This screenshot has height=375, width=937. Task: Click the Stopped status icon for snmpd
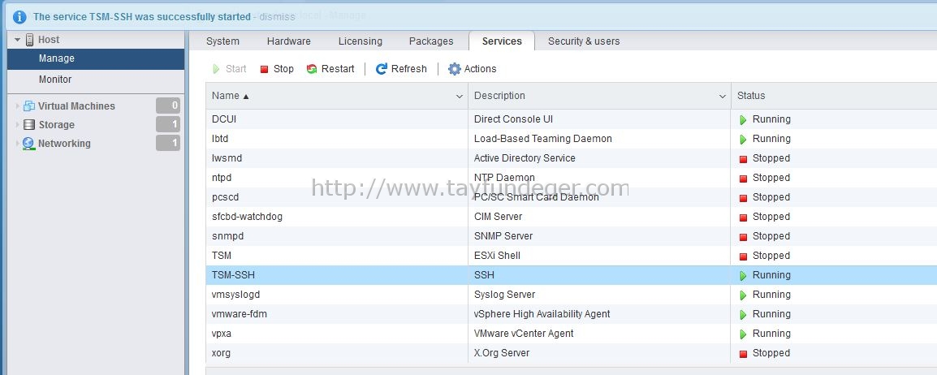pyautogui.click(x=744, y=237)
